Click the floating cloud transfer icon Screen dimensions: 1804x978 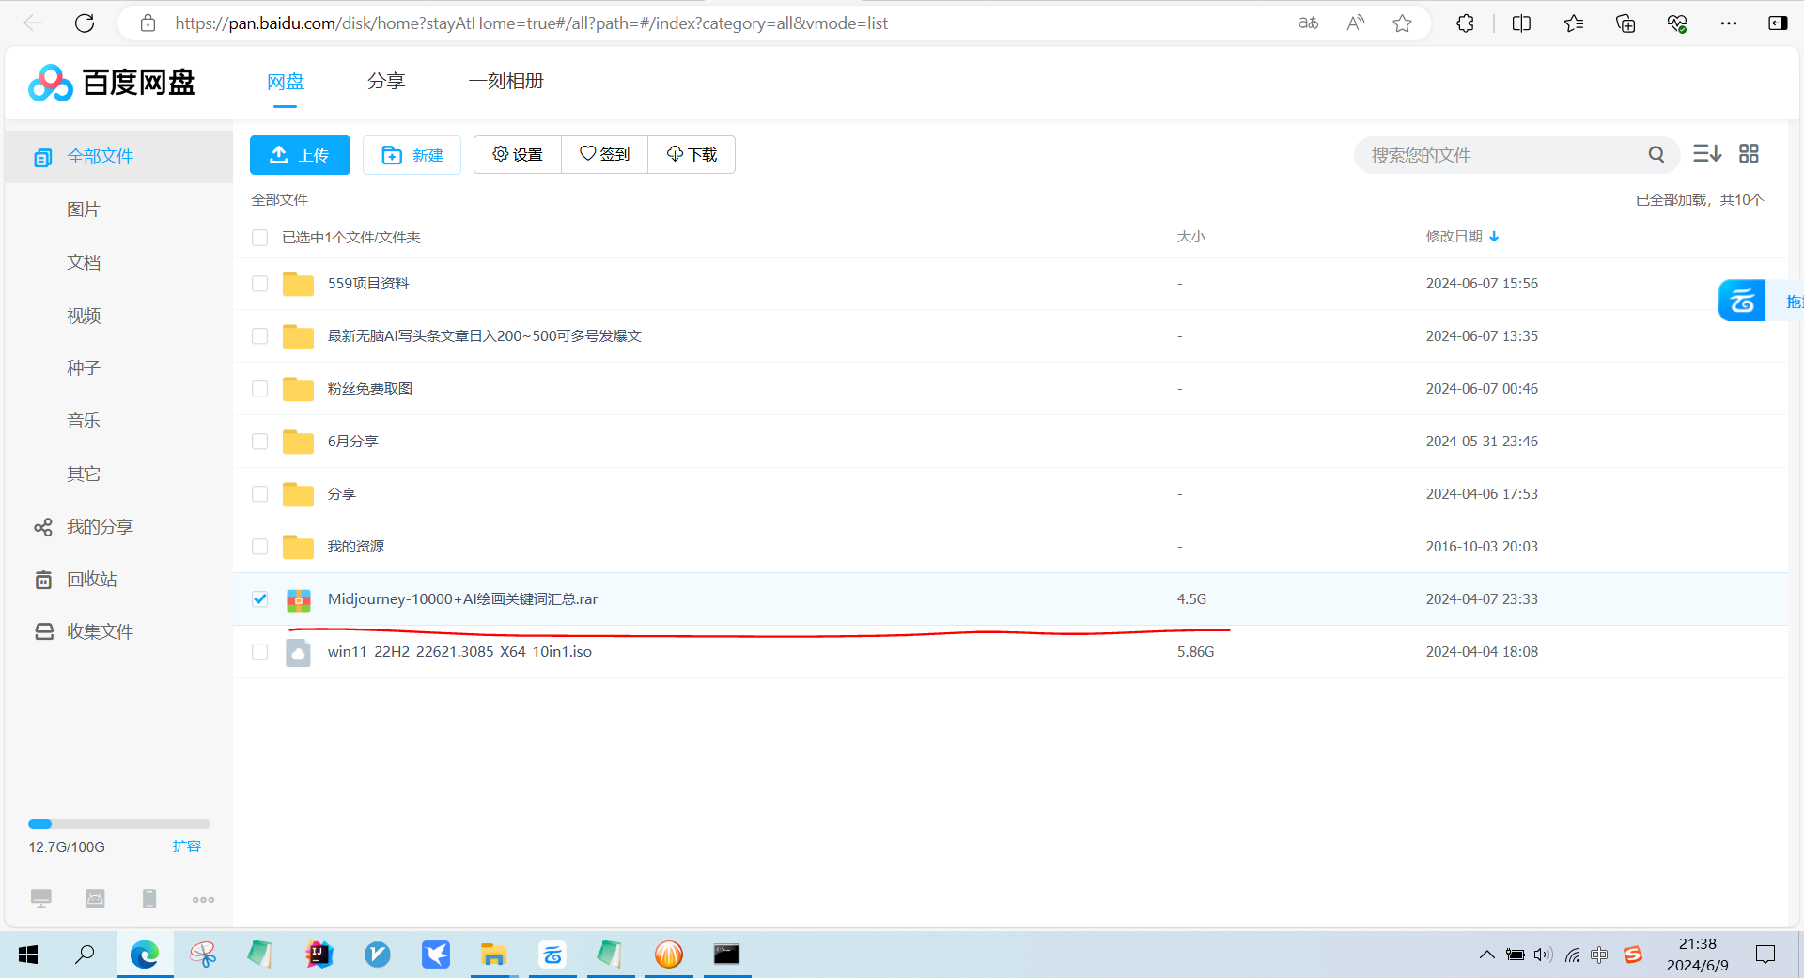[x=1742, y=302]
